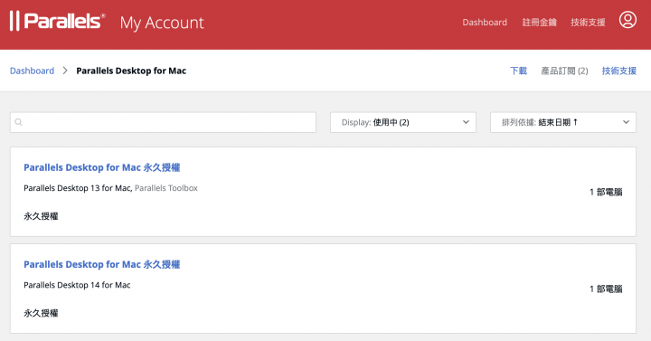This screenshot has height=341, width=651.
Task: Click the search magnifier icon
Action: point(18,122)
